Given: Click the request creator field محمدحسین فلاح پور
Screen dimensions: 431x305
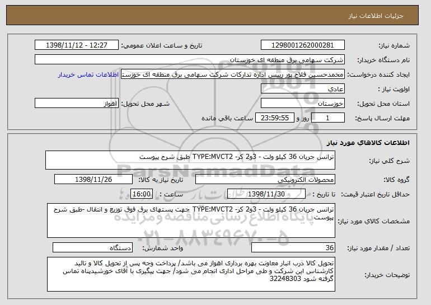Looking at the screenshot, I should click(x=232, y=74).
